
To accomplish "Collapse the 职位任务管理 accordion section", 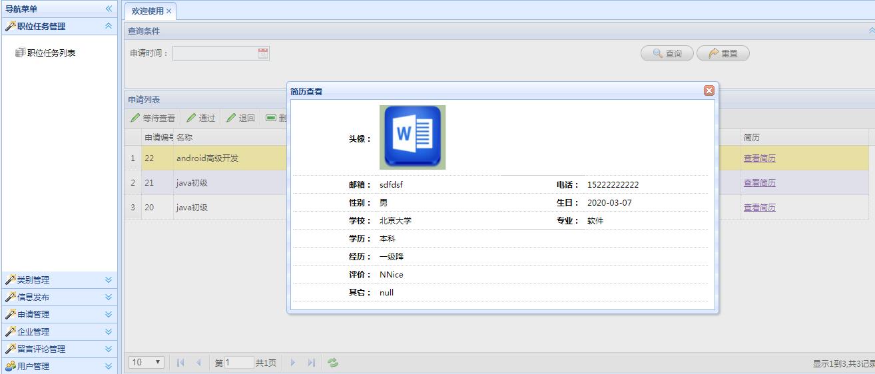I will 109,26.
